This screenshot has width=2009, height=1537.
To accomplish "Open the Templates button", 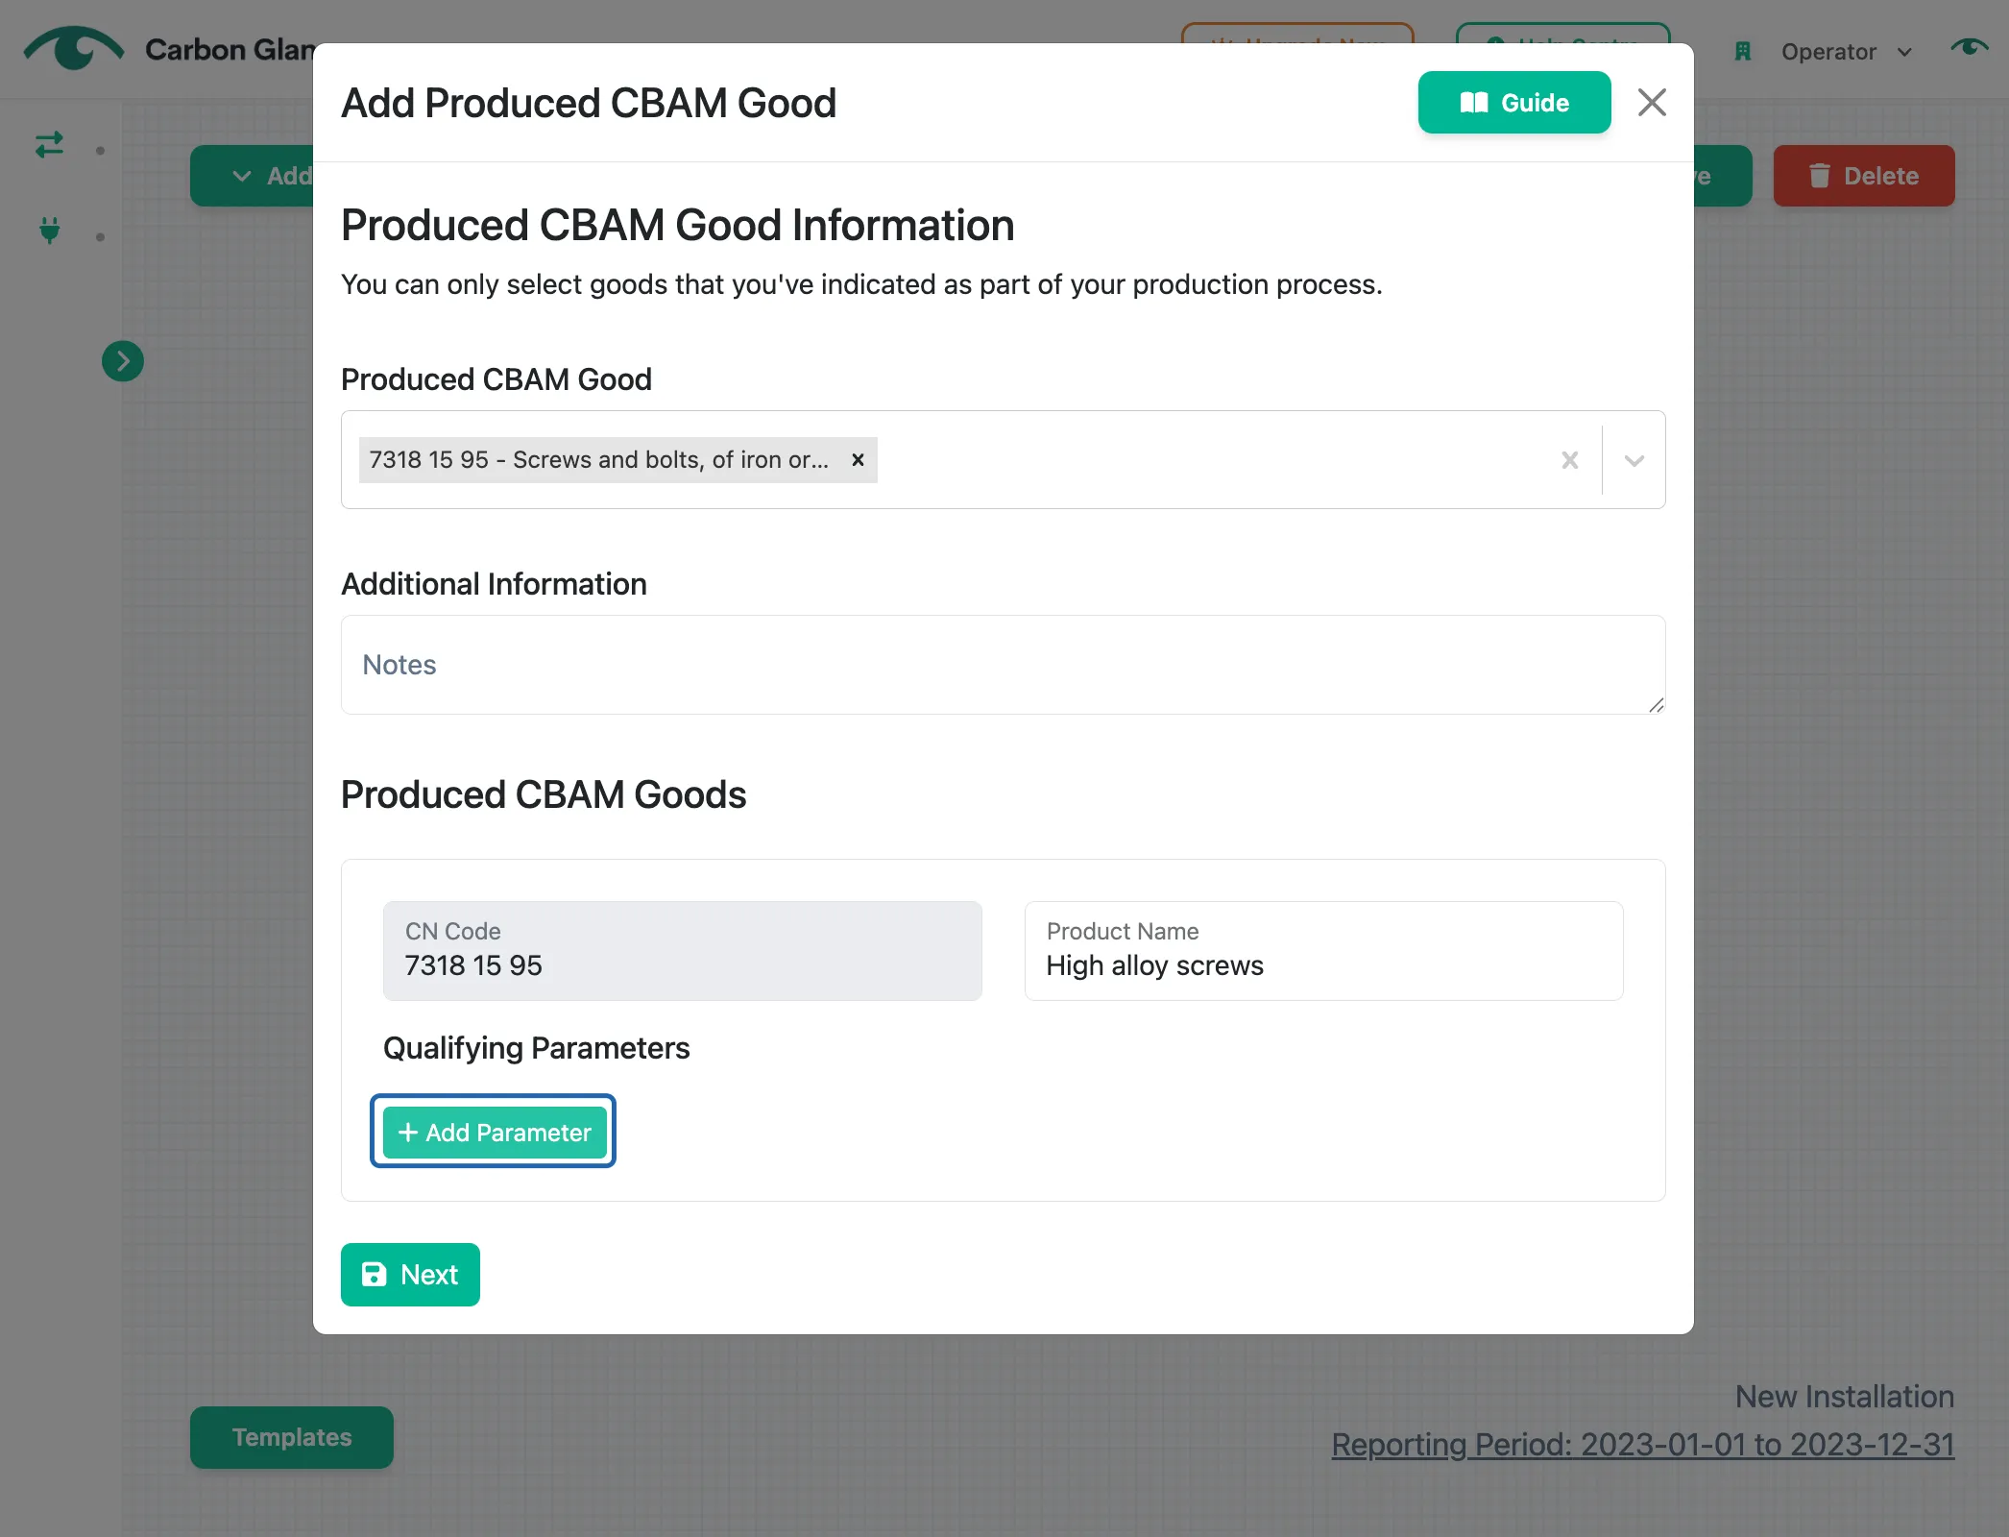I will point(292,1437).
